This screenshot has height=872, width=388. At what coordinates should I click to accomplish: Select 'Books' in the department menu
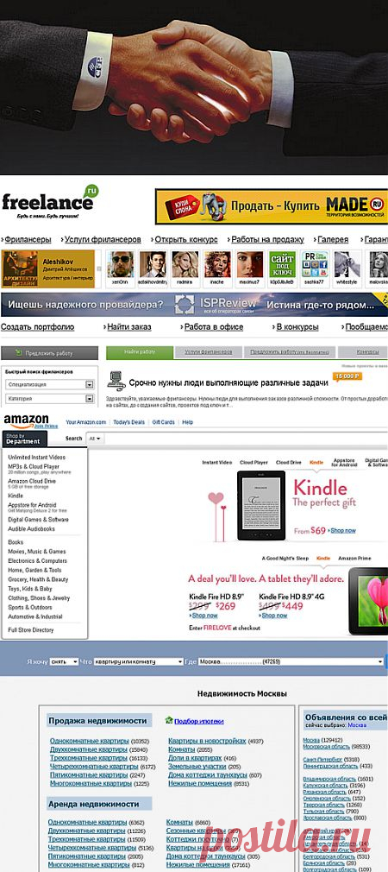16,542
